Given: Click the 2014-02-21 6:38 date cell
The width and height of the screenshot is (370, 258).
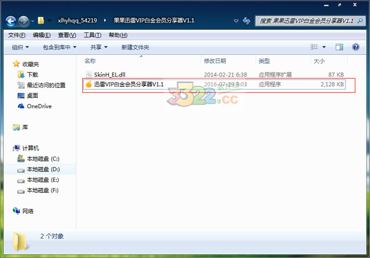Looking at the screenshot, I should coord(225,75).
